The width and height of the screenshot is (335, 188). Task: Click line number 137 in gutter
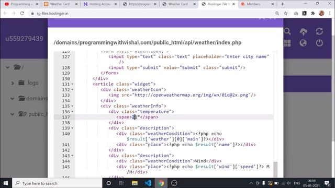[x=66, y=117]
